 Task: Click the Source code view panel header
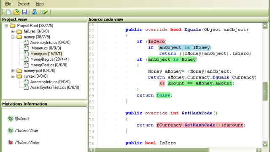point(178,19)
